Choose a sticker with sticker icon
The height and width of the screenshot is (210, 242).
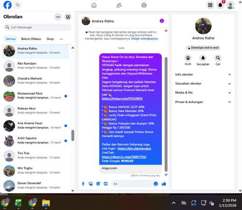tap(98, 184)
